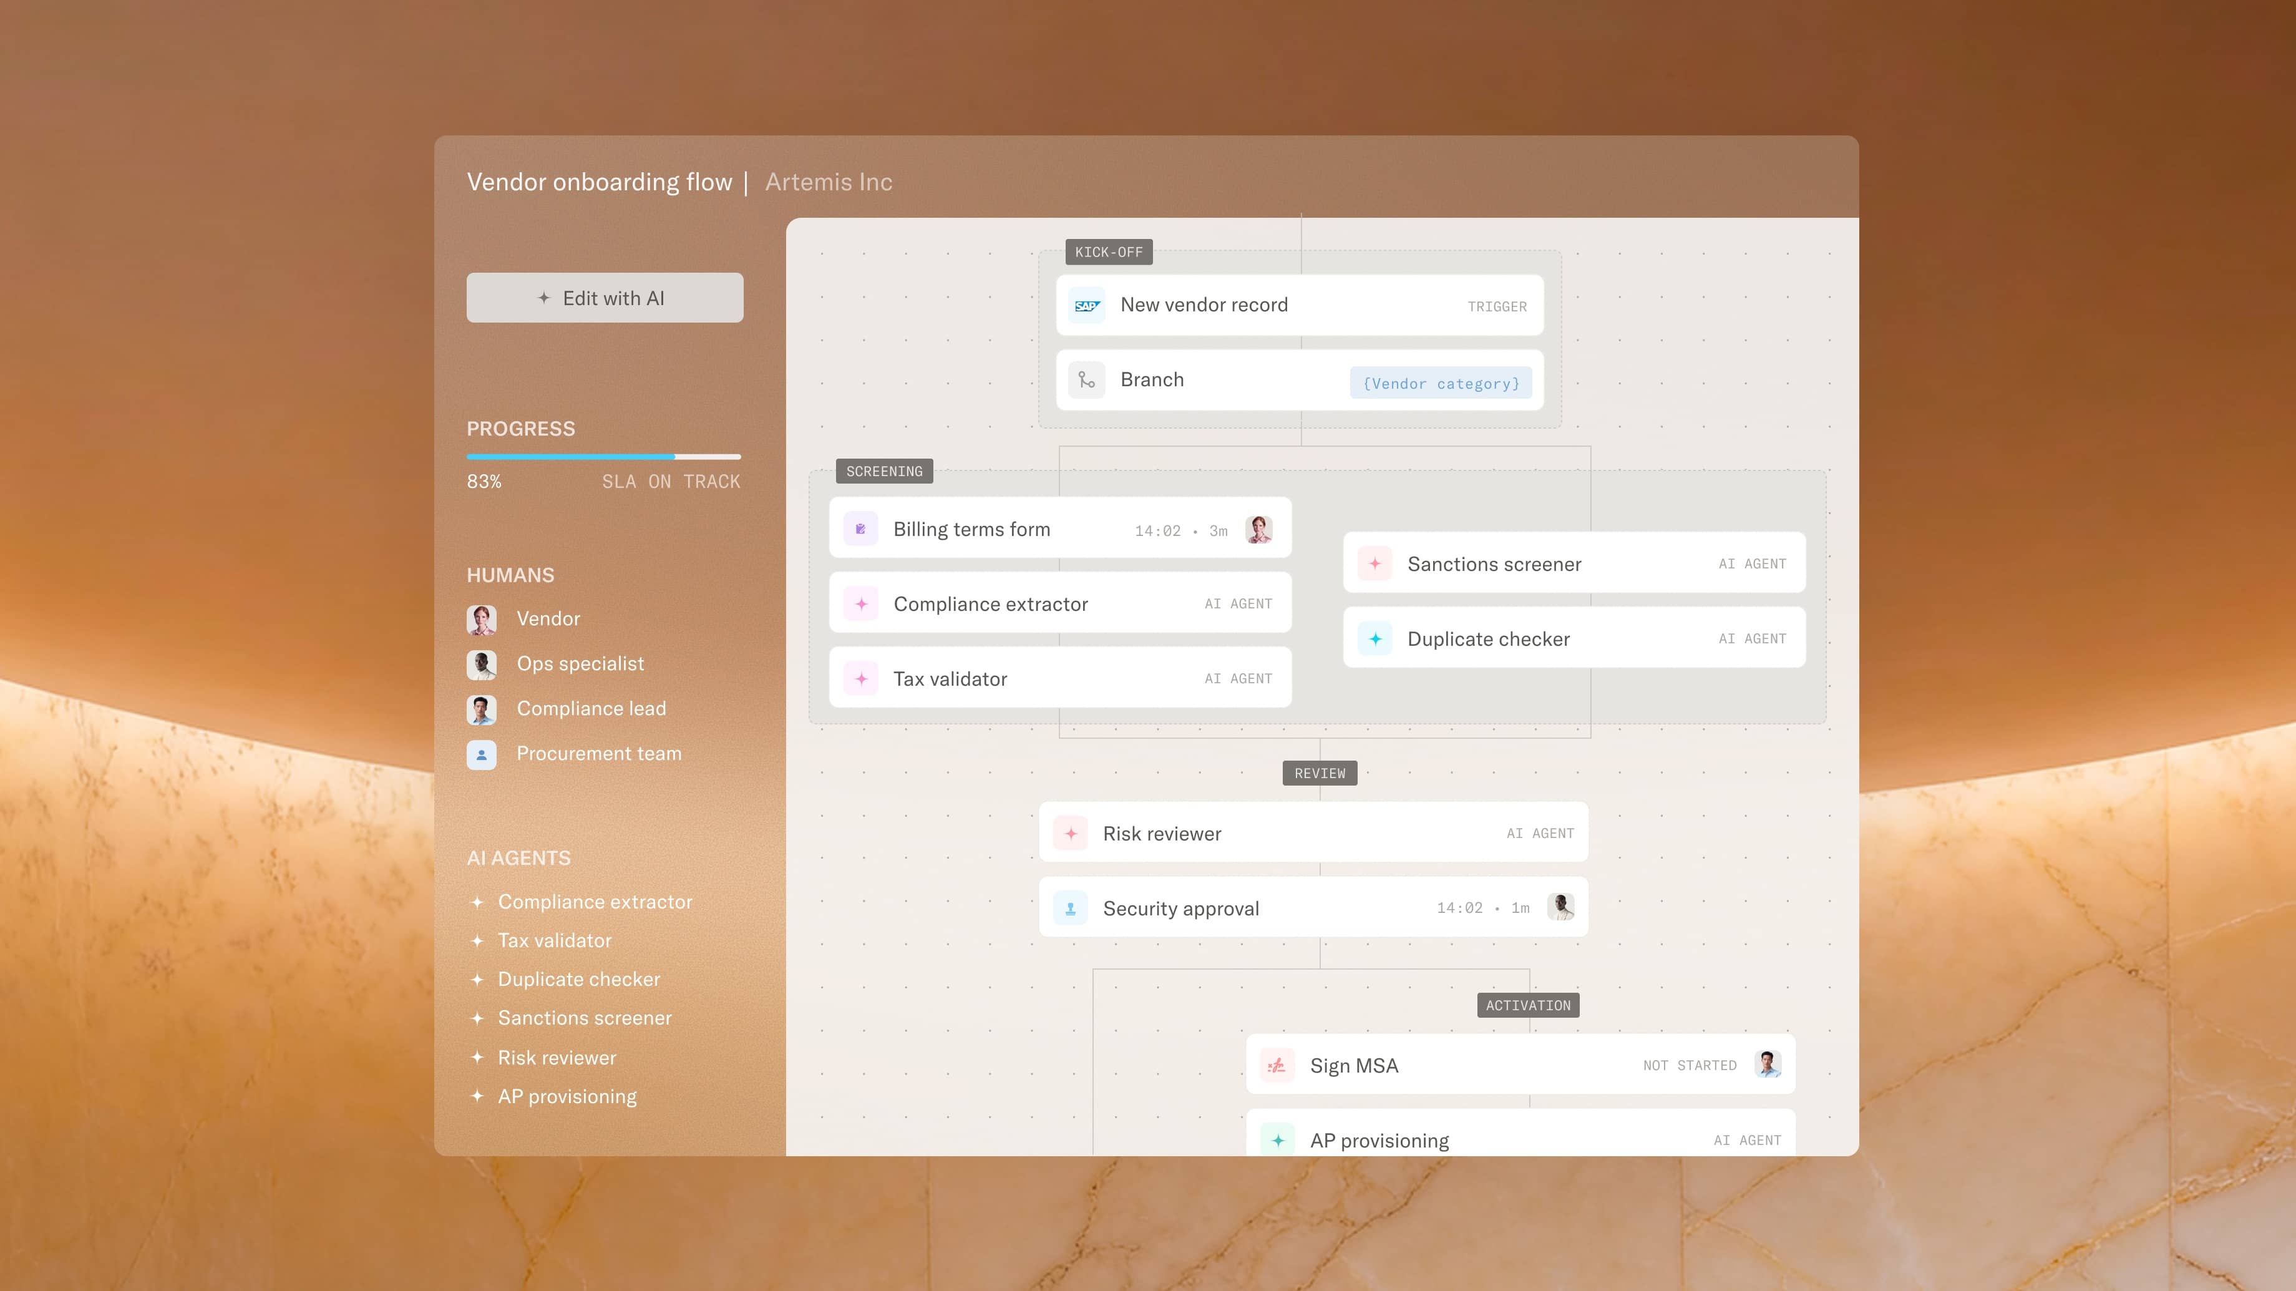This screenshot has width=2296, height=1291.
Task: Click the Duplicate checker card title
Action: coord(1489,639)
